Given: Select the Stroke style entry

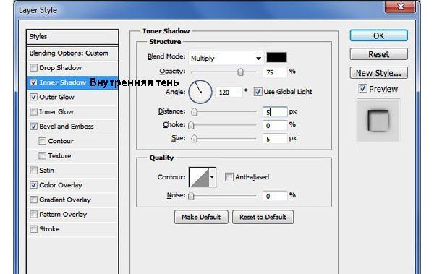Looking at the screenshot, I should (x=49, y=229).
